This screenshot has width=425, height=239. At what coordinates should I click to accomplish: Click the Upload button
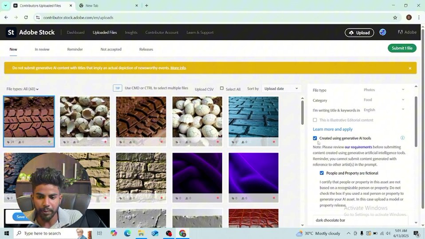tap(359, 32)
